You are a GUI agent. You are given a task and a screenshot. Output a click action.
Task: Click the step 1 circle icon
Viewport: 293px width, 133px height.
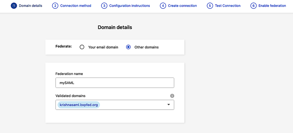(14, 6)
